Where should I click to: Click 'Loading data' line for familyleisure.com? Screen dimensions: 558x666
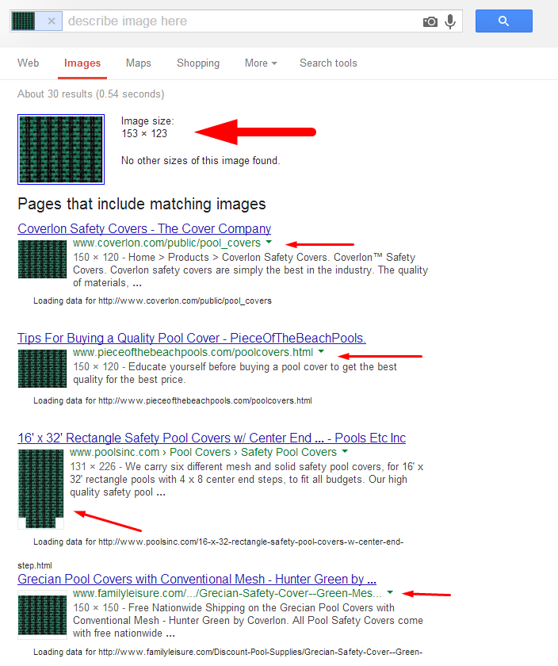click(227, 652)
